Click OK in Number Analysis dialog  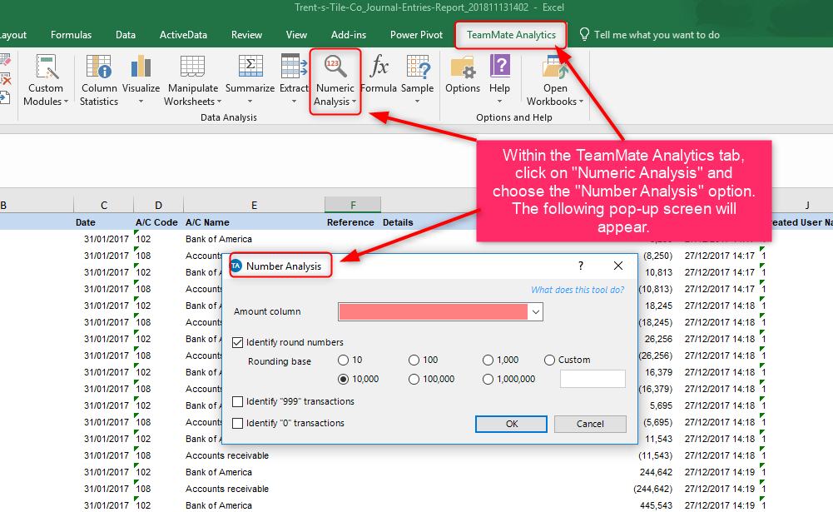coord(511,424)
